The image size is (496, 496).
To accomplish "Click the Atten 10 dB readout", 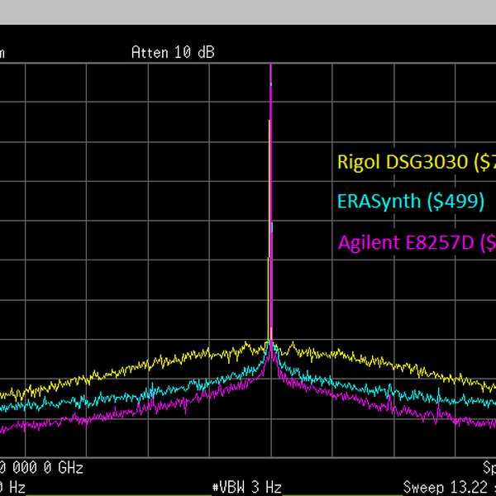I will tap(174, 53).
